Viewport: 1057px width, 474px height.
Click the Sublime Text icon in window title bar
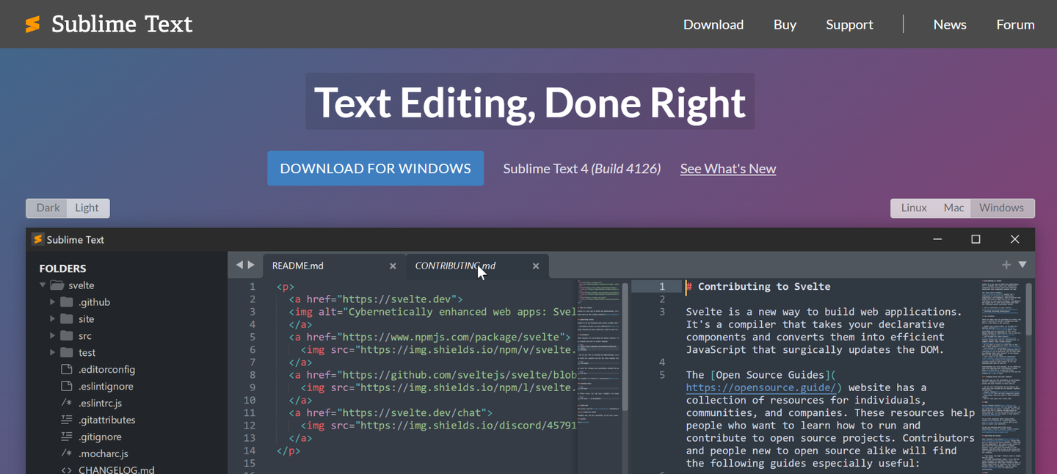pos(37,239)
